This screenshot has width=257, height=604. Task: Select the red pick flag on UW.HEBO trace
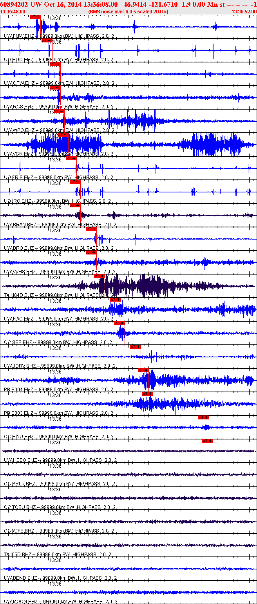coord(208,441)
